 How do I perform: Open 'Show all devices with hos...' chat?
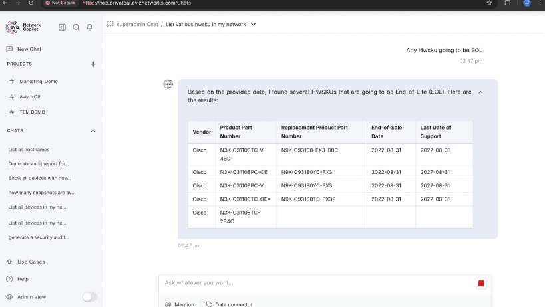coord(40,178)
